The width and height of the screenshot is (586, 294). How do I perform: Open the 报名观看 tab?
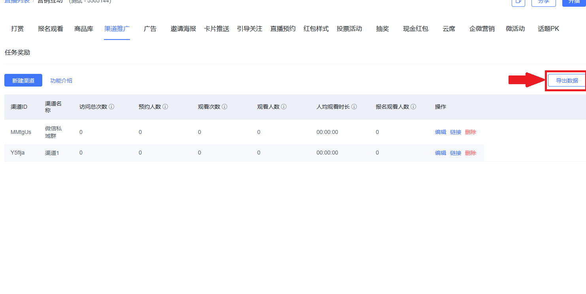click(51, 29)
